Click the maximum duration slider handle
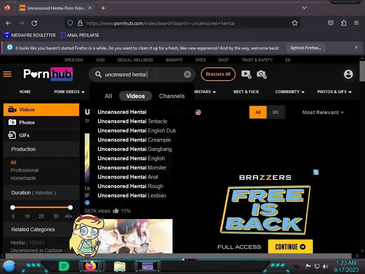The image size is (365, 274). (x=70, y=207)
